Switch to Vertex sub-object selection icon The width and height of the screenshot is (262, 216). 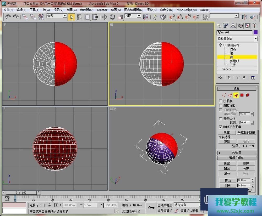[x=224, y=95]
